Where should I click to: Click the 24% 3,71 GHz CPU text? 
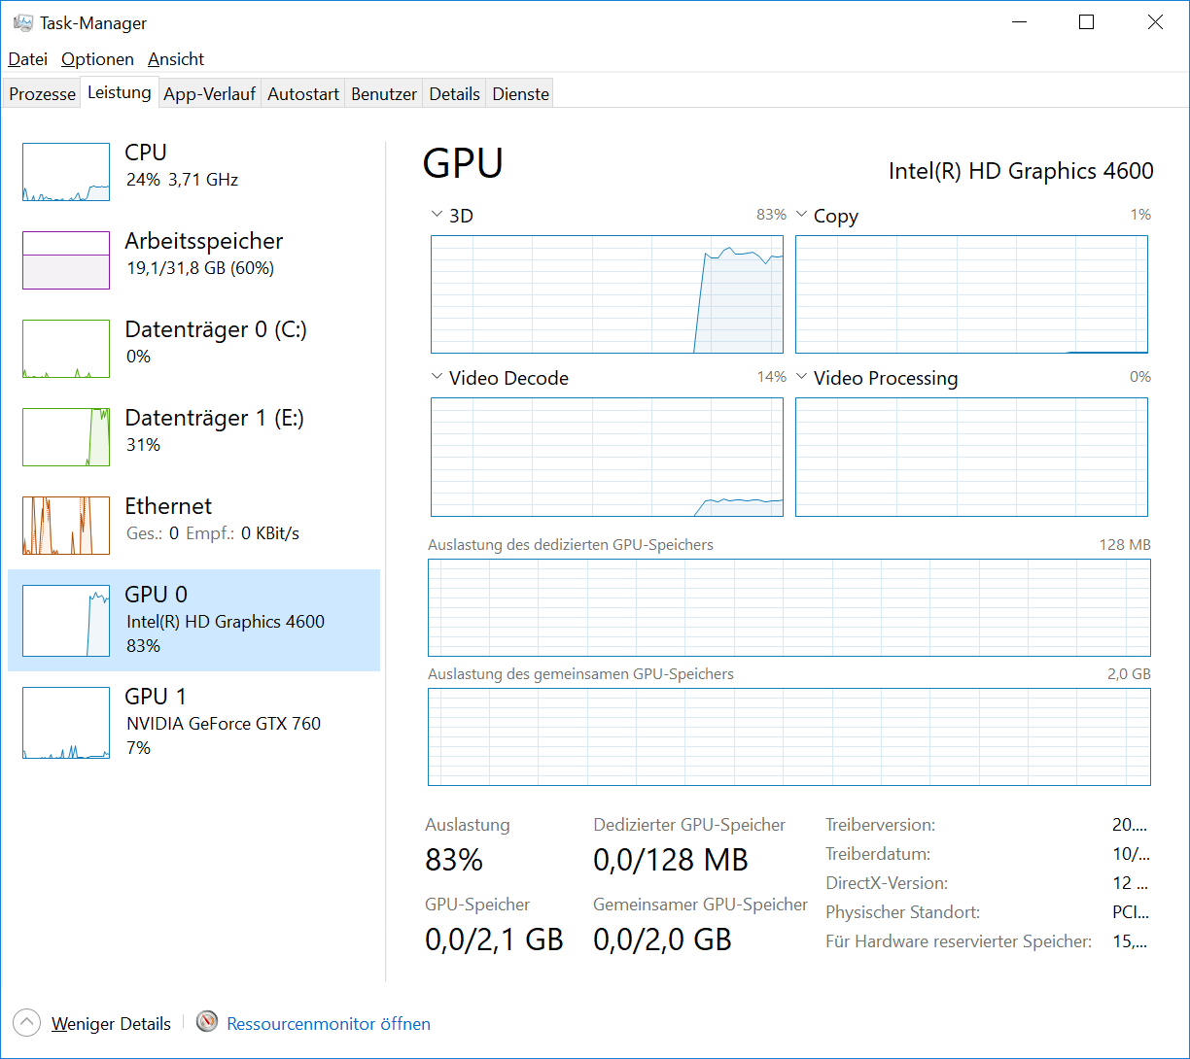(x=182, y=180)
